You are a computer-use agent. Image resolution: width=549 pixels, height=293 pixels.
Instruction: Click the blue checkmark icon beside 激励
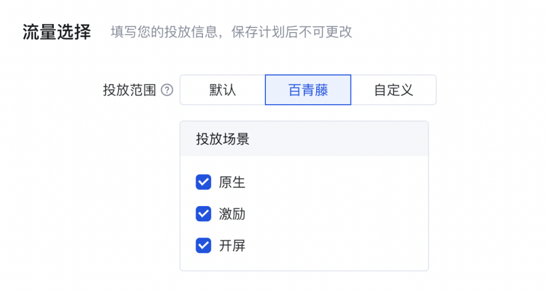pos(204,214)
